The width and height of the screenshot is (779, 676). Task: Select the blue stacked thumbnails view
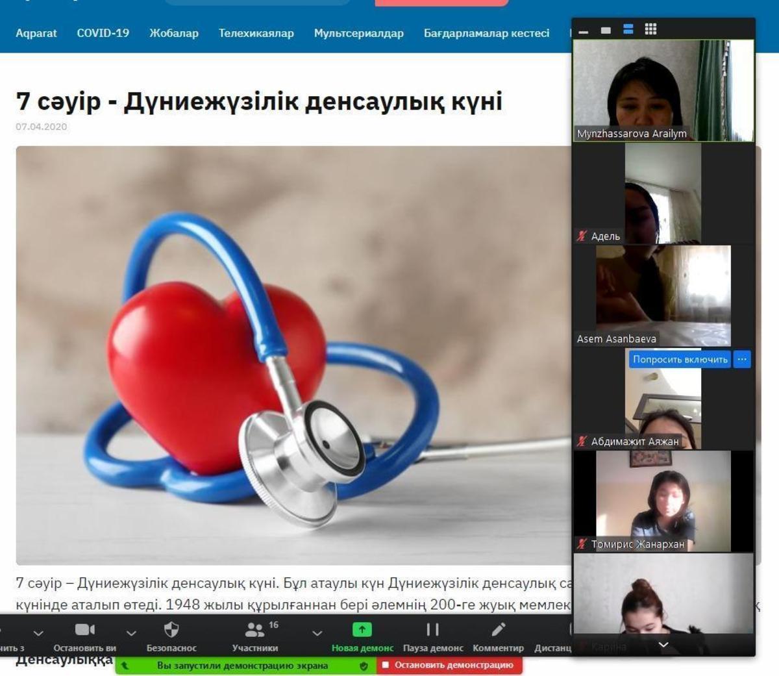(x=628, y=29)
